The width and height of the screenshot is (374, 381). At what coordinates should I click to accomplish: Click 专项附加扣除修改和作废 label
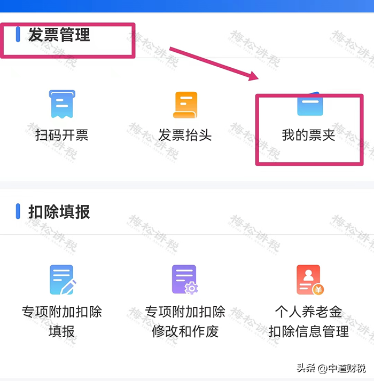coord(185,321)
